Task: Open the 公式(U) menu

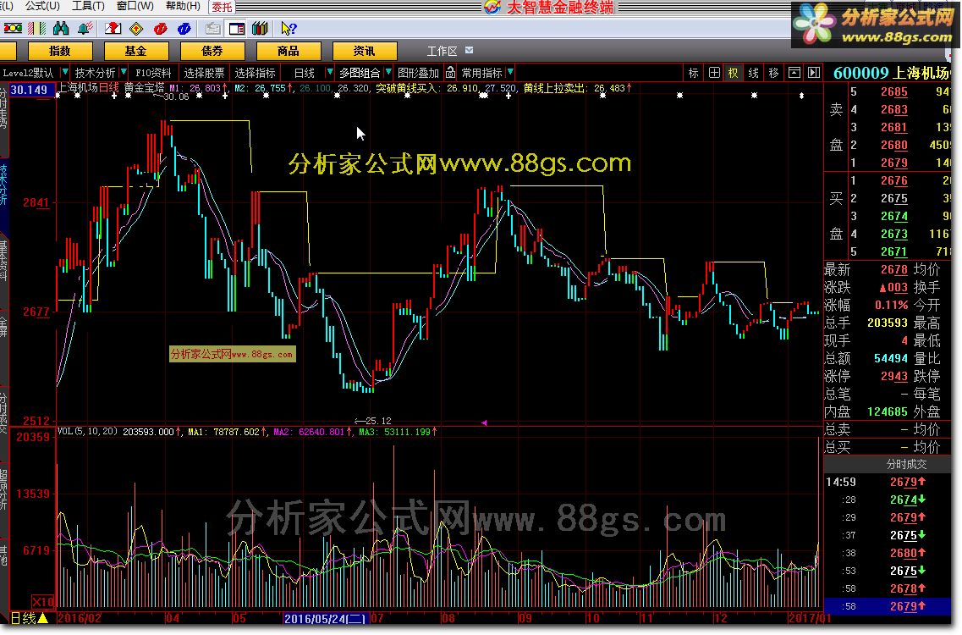Action: click(42, 6)
